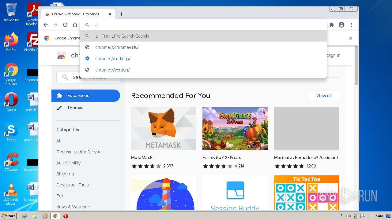Click the MetaMask star rating 2,397
This screenshot has width=392, height=220.
pos(153,166)
